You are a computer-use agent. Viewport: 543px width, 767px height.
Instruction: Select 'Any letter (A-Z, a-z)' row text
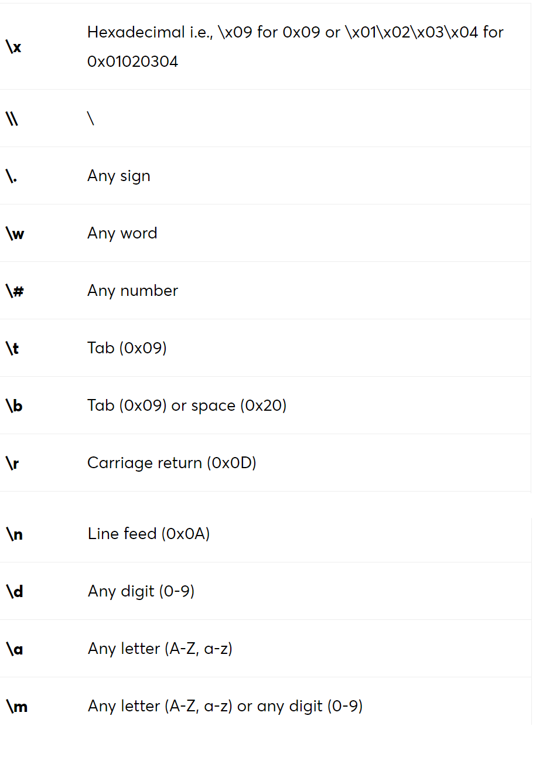coord(160,649)
